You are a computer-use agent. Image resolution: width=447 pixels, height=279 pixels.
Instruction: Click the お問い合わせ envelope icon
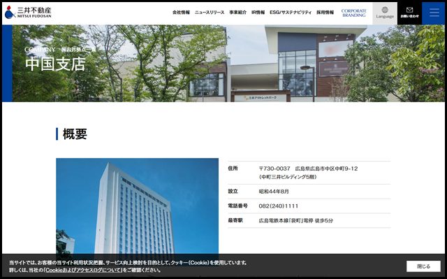tap(409, 13)
